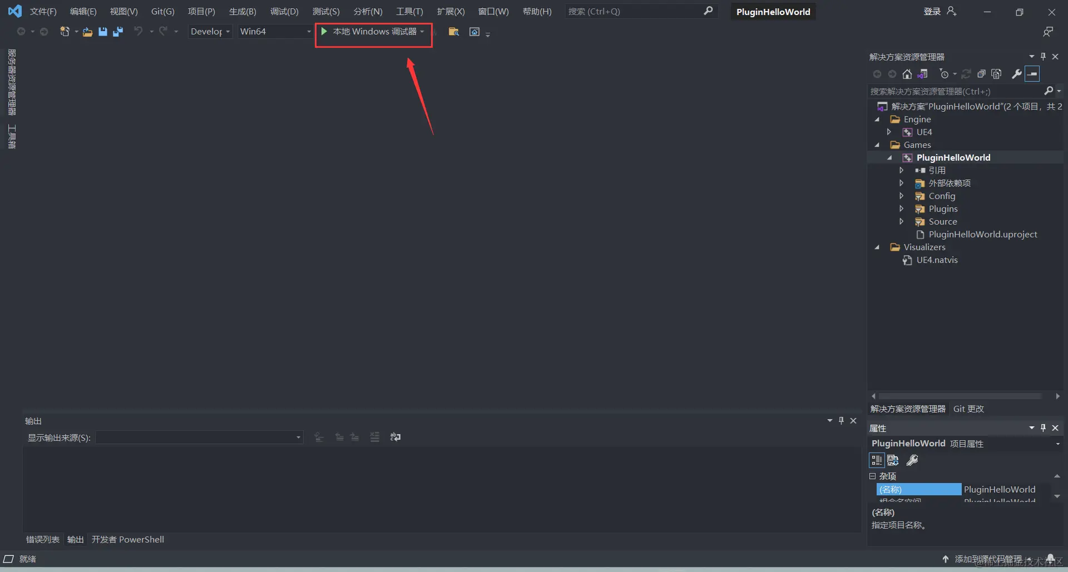Expand the UE4 project node
The image size is (1068, 572).
(x=889, y=132)
